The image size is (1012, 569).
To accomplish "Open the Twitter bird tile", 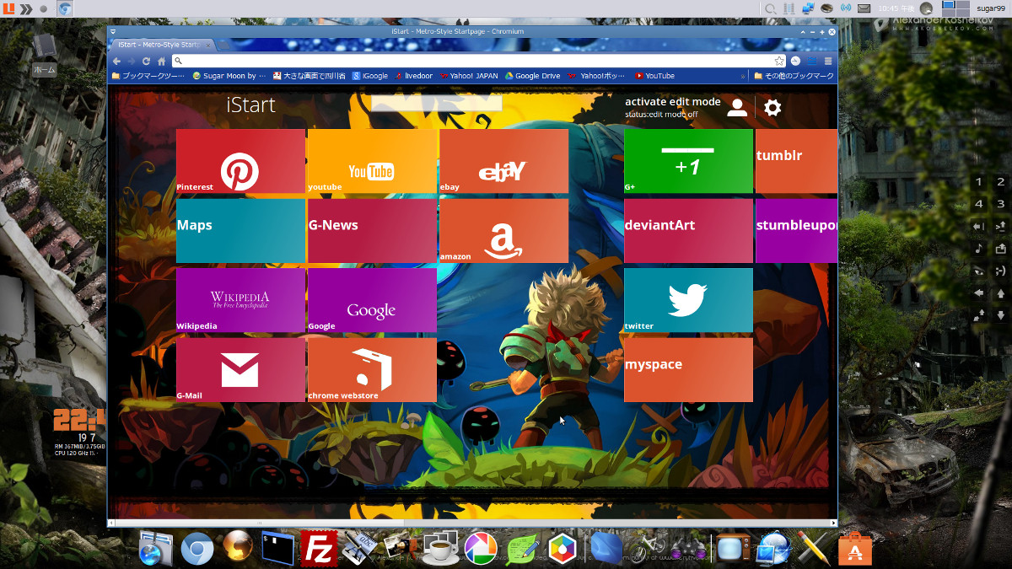I will click(688, 300).
